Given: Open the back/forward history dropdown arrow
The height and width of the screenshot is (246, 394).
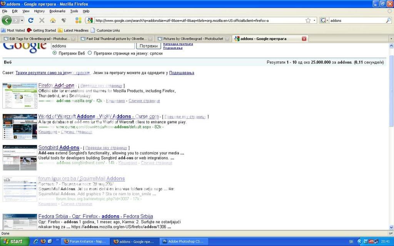Looking at the screenshot, I should point(22,20).
